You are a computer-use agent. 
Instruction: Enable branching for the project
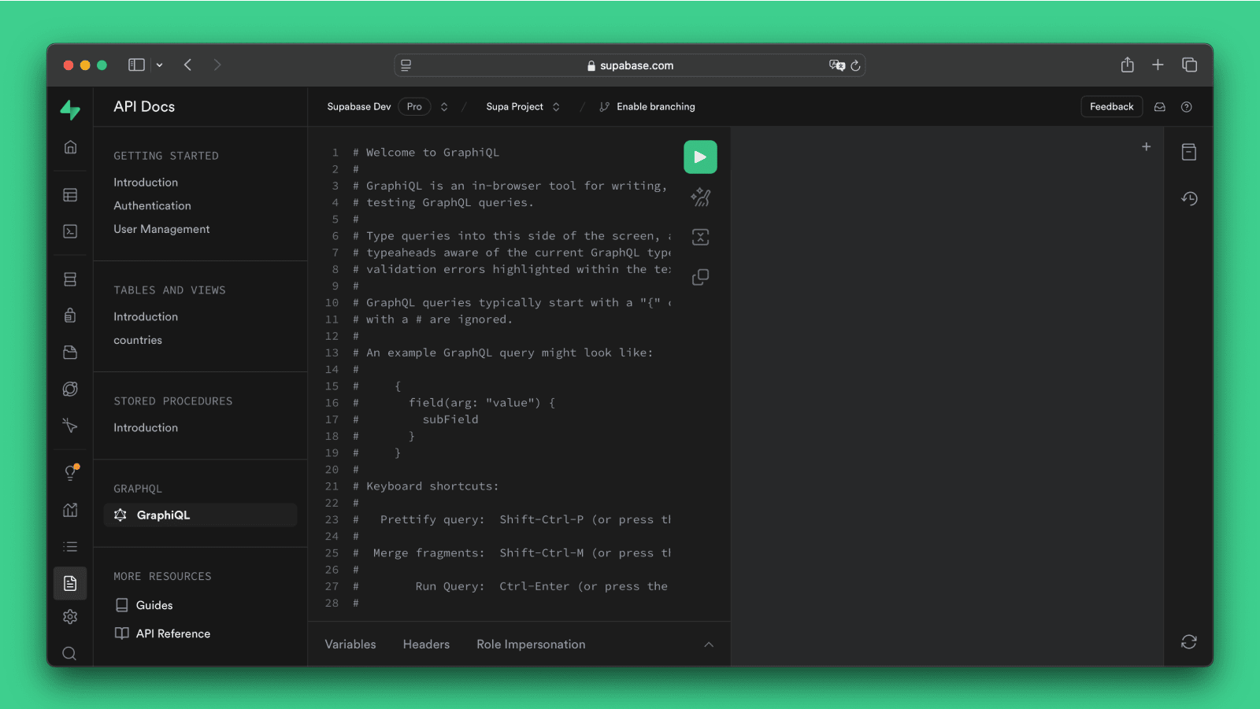click(647, 106)
